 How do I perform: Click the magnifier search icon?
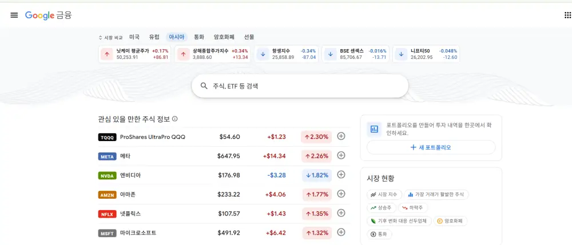[204, 86]
